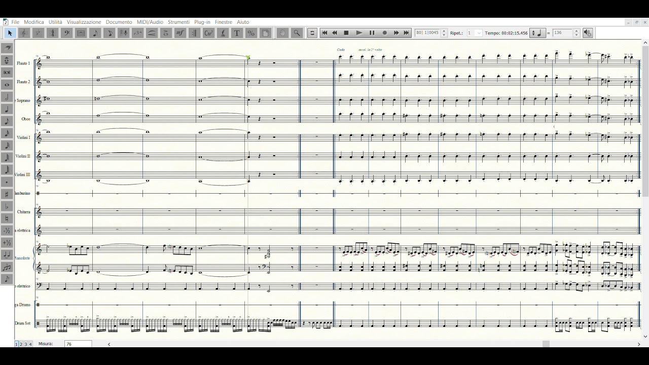Select the Hand Grabber tool

(x=283, y=33)
